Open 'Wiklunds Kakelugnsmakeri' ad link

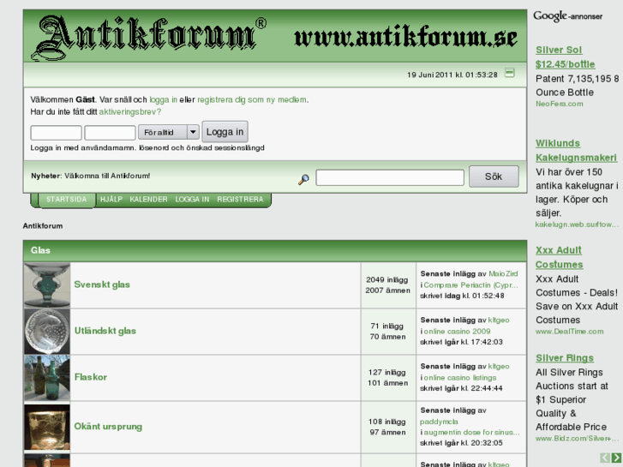pyautogui.click(x=576, y=150)
